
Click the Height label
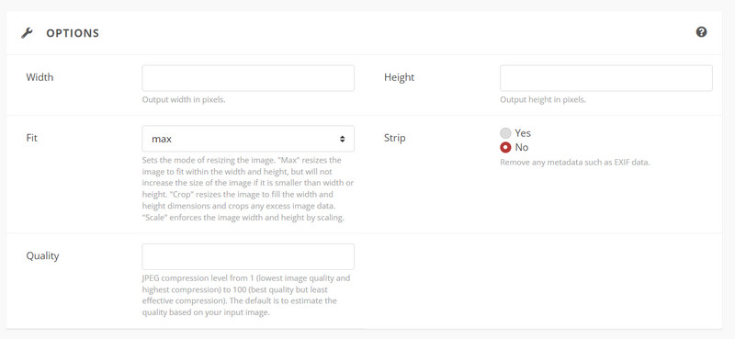pos(399,77)
